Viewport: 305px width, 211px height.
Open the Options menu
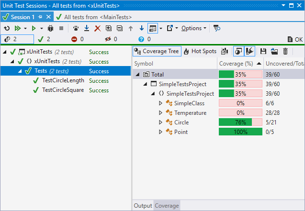194,28
